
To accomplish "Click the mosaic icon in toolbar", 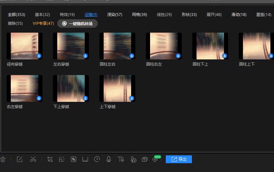I will (73, 159).
